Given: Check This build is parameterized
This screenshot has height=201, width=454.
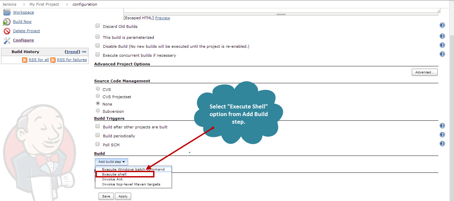Looking at the screenshot, I should pyautogui.click(x=98, y=36).
